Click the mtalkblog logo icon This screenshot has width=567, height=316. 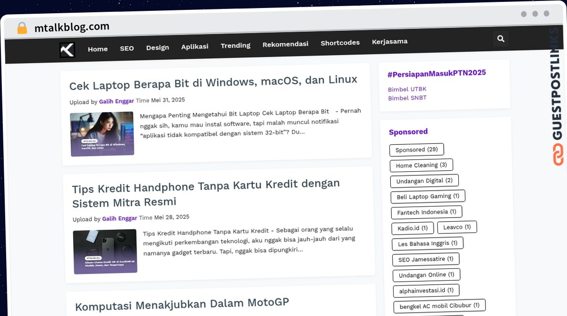[x=67, y=50]
